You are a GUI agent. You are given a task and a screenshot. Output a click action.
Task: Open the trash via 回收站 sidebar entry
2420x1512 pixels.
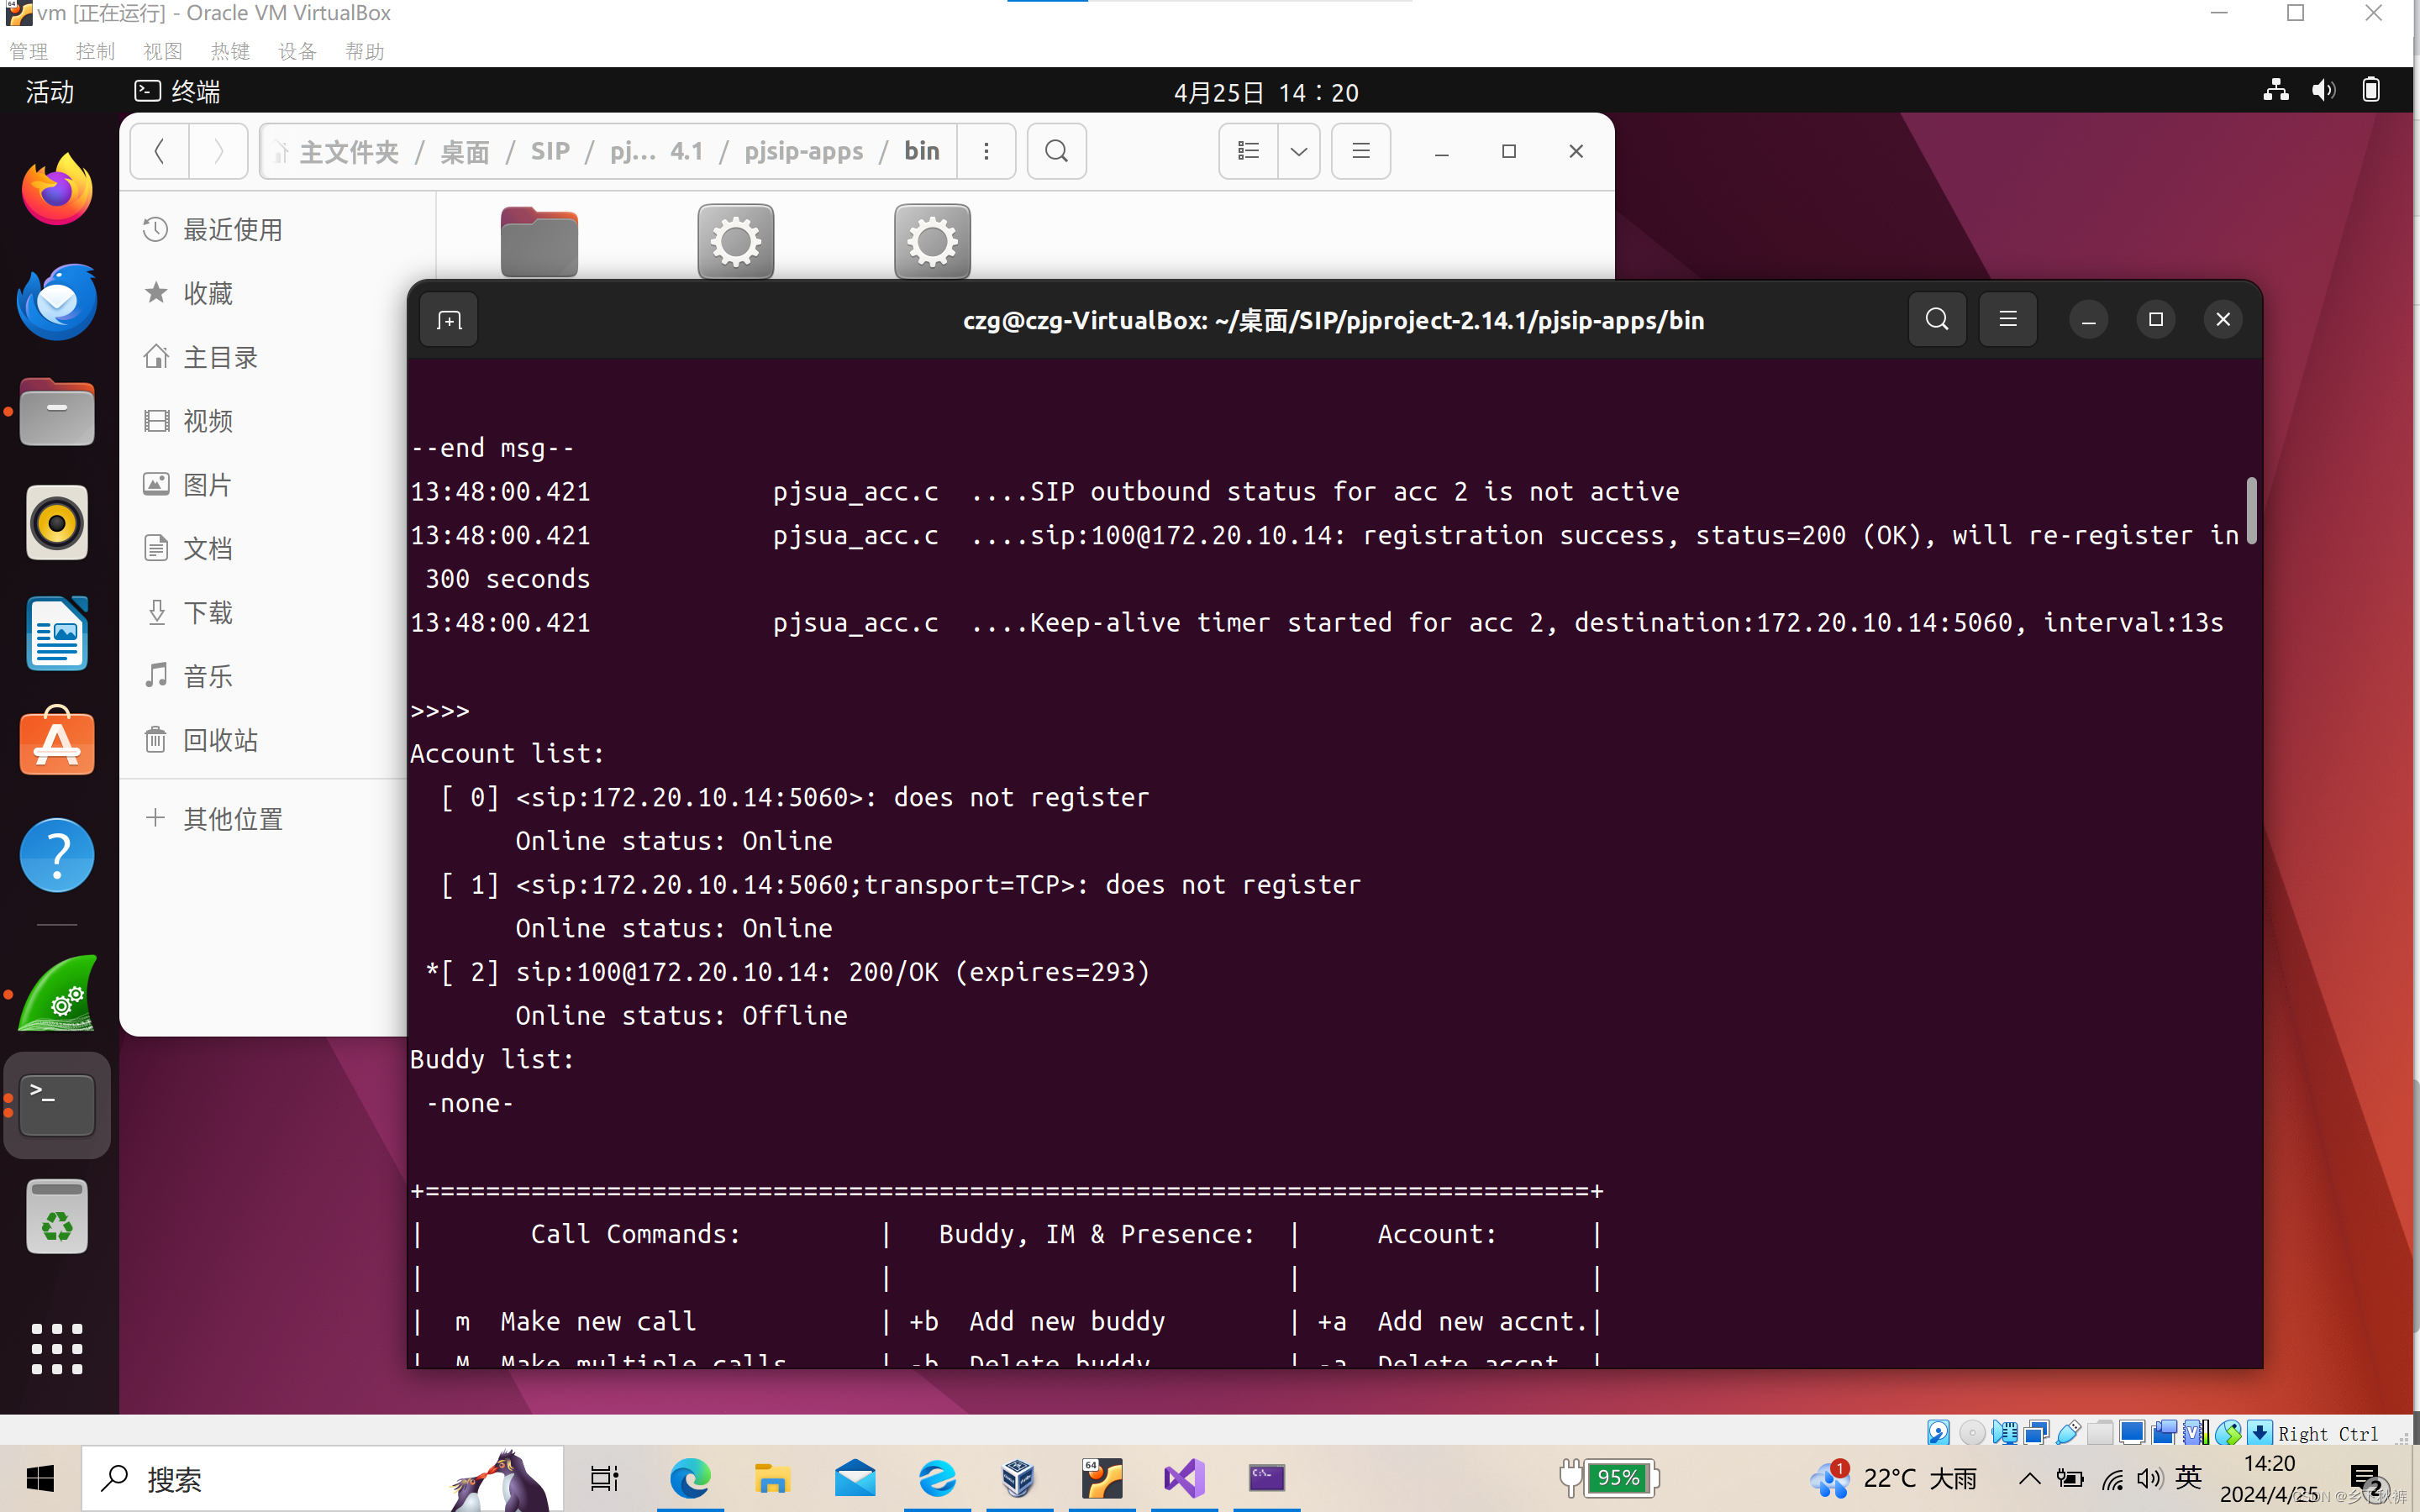(220, 740)
